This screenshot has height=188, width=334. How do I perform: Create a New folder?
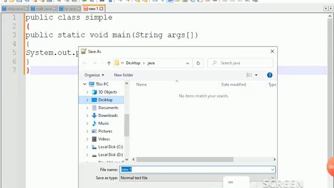124,75
